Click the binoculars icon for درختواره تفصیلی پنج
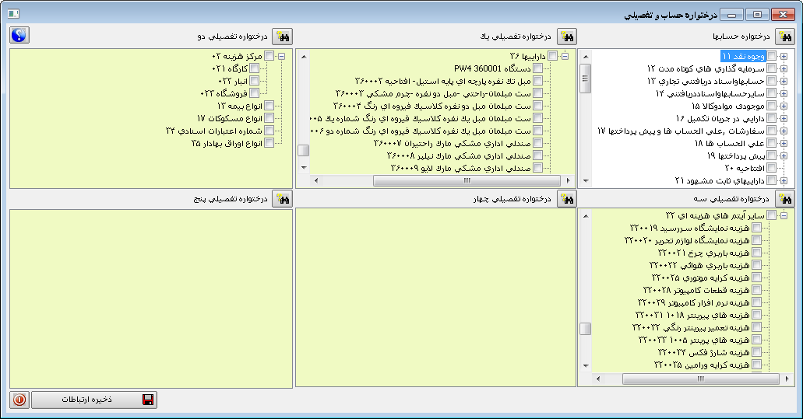 (x=282, y=199)
